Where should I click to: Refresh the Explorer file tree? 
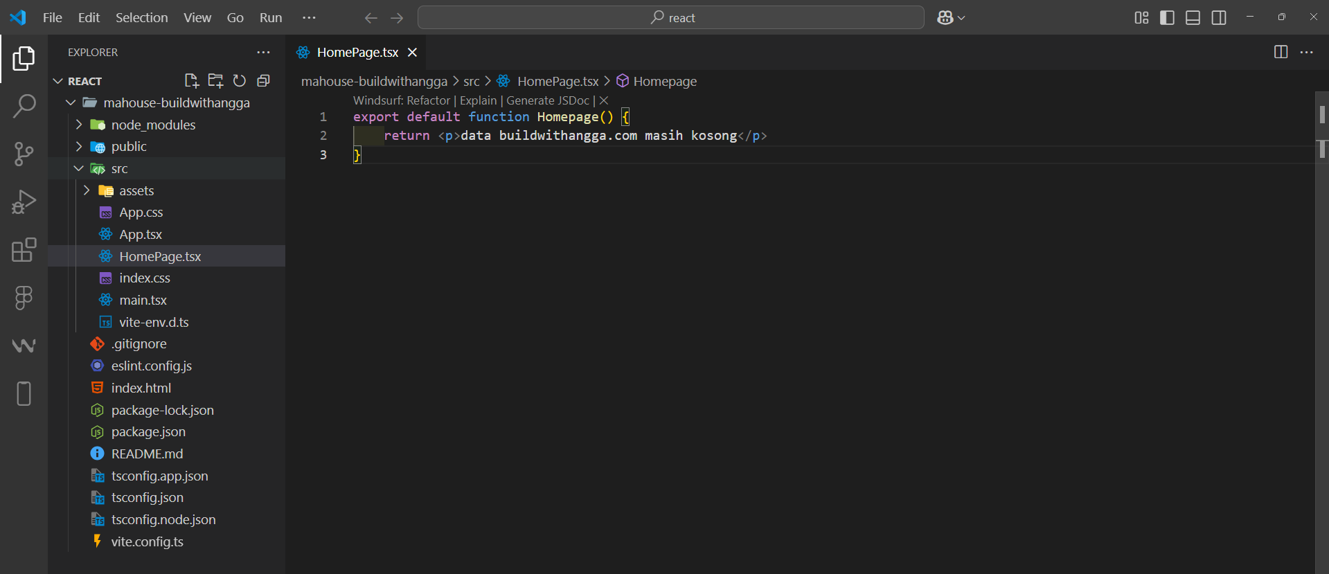(240, 81)
